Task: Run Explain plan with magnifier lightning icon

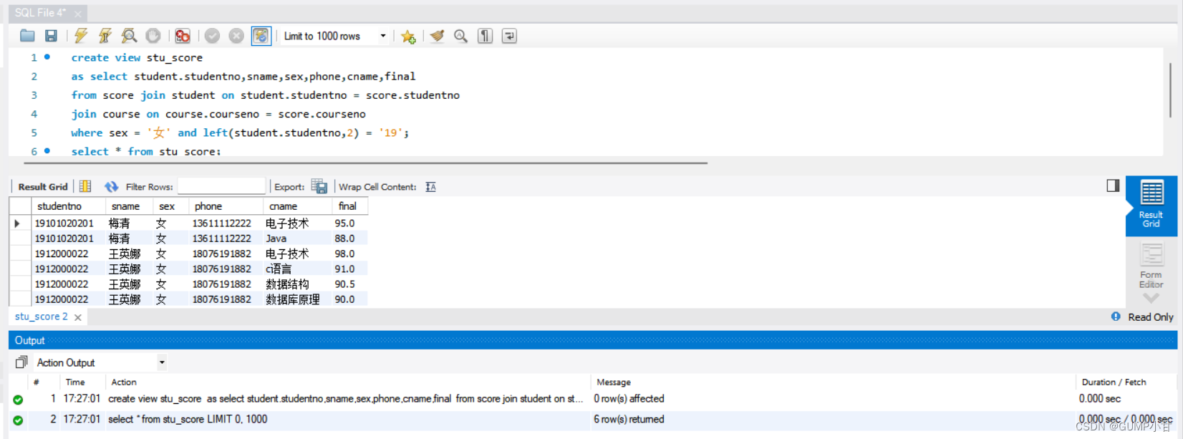Action: pos(129,36)
